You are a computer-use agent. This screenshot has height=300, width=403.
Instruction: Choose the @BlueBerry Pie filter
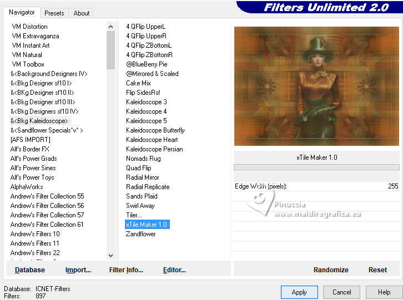[147, 64]
